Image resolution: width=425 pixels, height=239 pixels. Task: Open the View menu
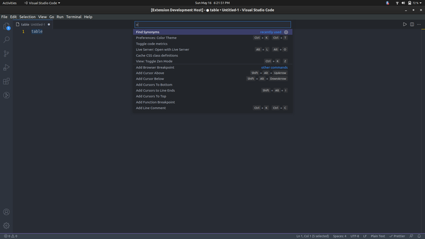coord(42,17)
